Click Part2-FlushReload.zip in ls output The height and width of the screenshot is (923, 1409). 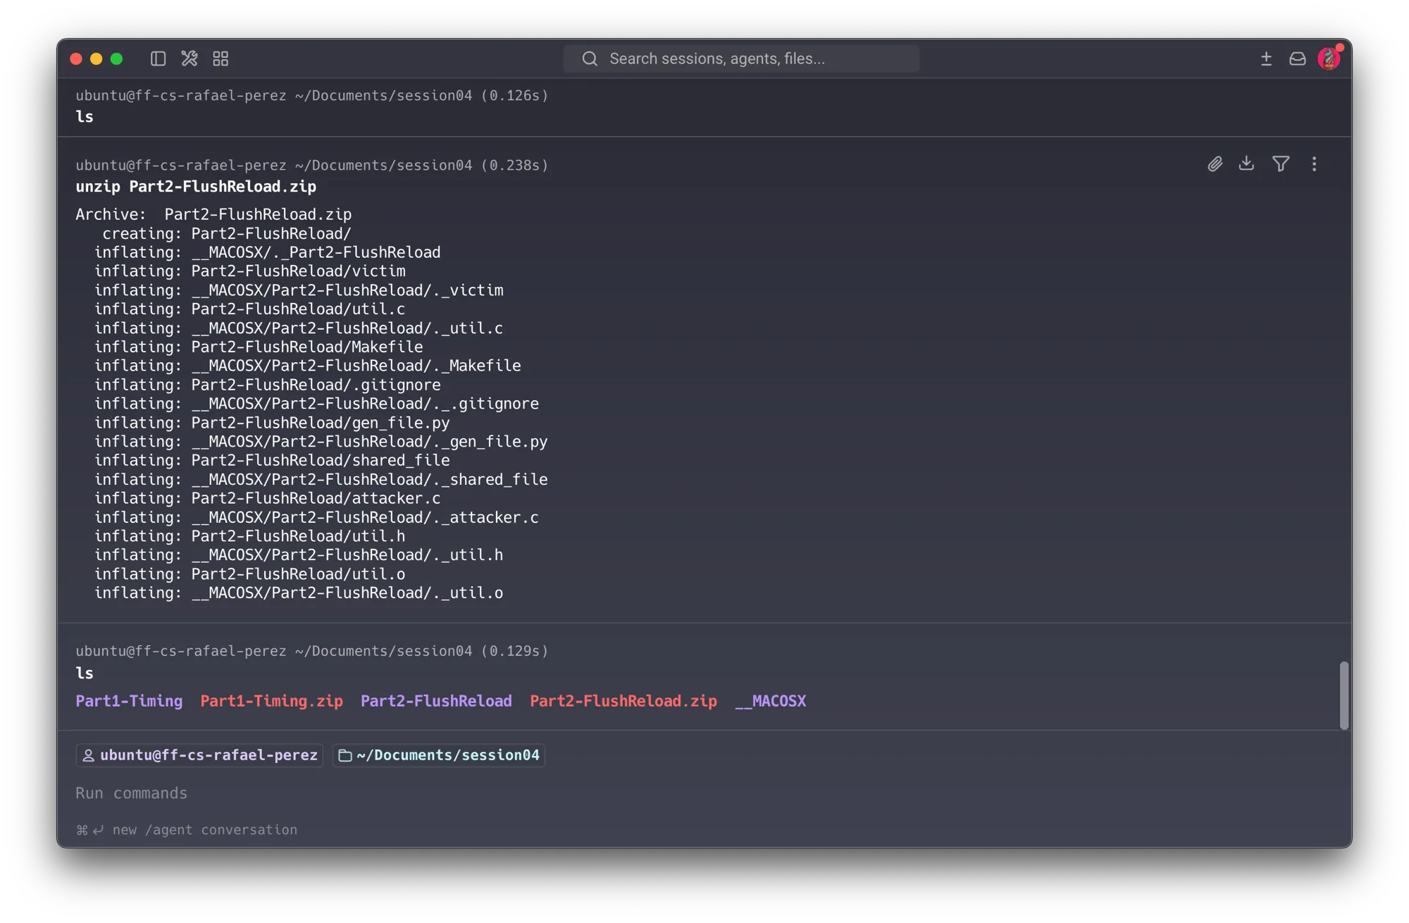(623, 700)
